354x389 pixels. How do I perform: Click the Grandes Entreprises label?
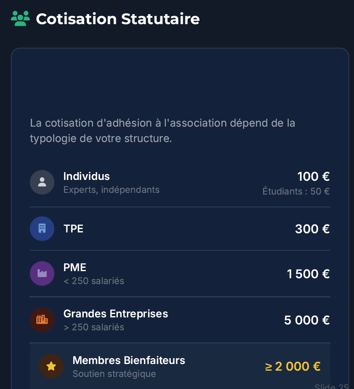[x=116, y=314]
